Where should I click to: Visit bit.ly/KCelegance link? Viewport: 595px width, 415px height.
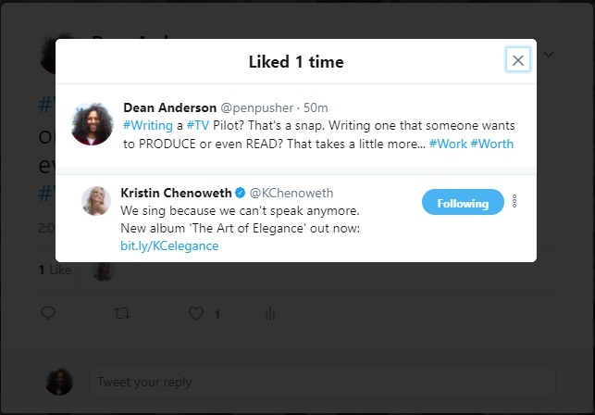coord(169,245)
